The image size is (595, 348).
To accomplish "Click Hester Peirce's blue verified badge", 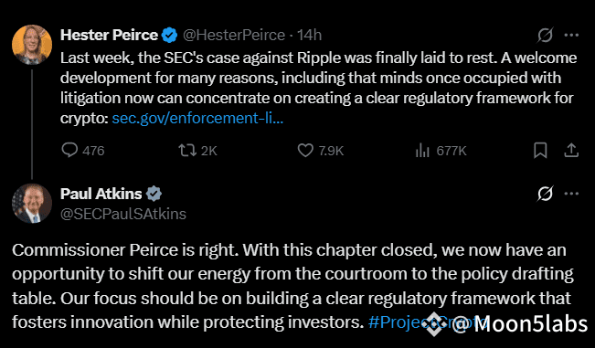I will 170,35.
